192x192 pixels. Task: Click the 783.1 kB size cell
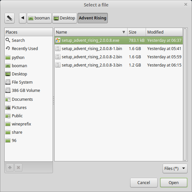pos(137,41)
